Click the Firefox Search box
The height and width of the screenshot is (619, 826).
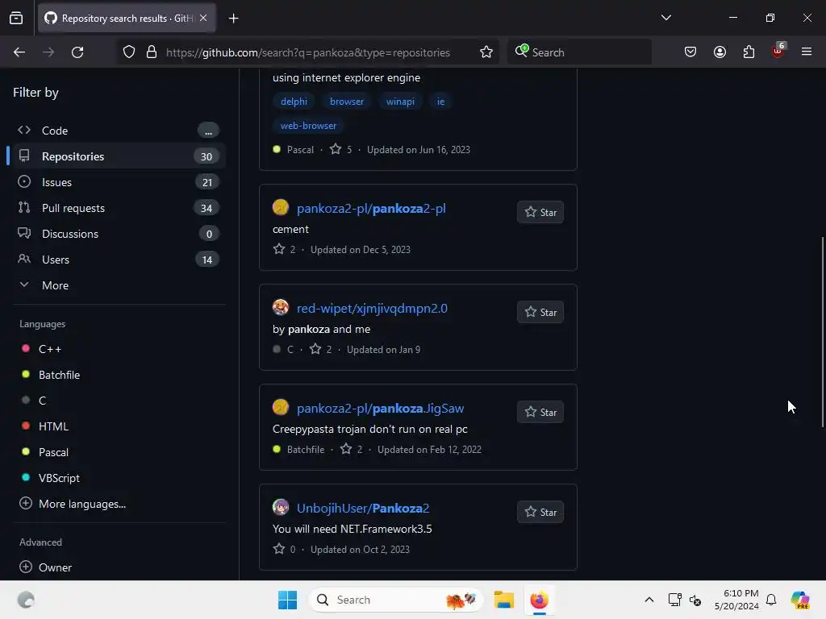579,52
